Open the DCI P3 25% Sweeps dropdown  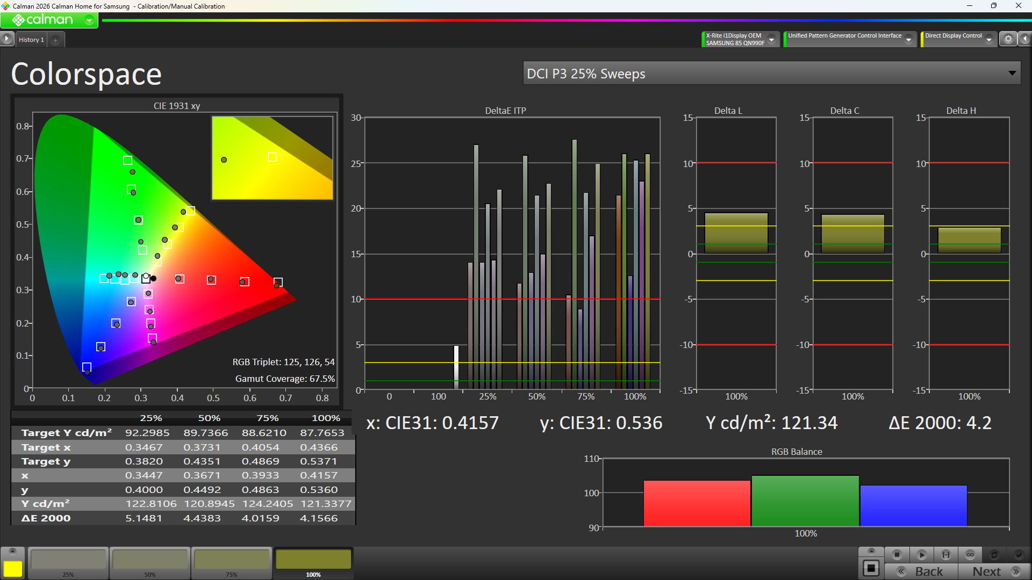[x=772, y=74]
